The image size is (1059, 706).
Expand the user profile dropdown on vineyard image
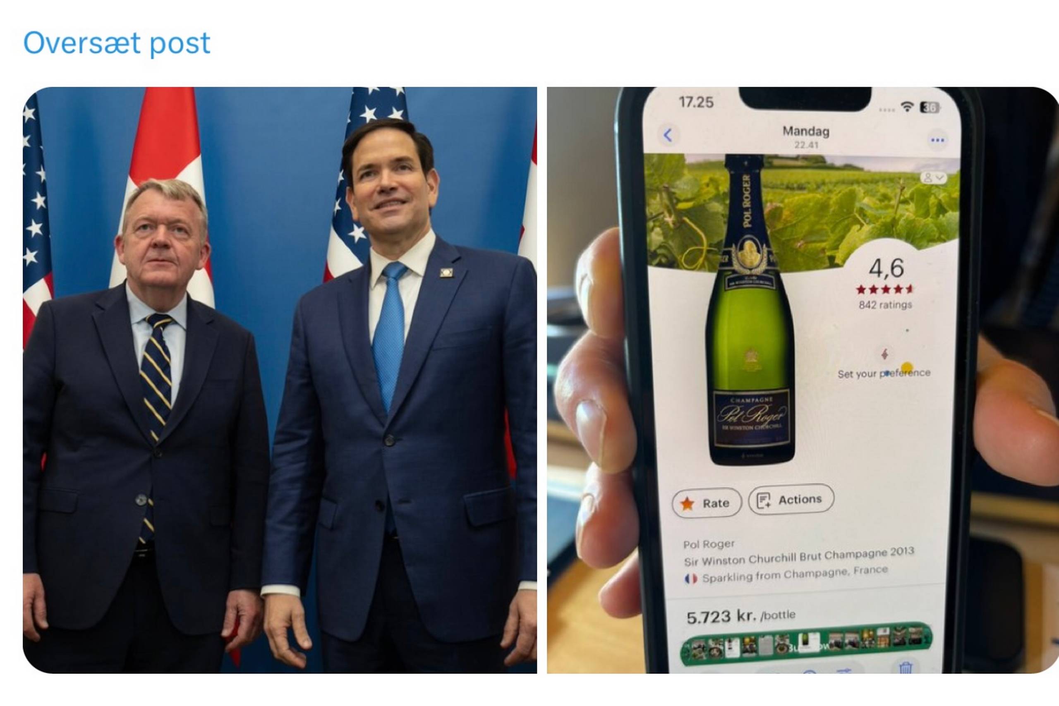click(x=933, y=178)
